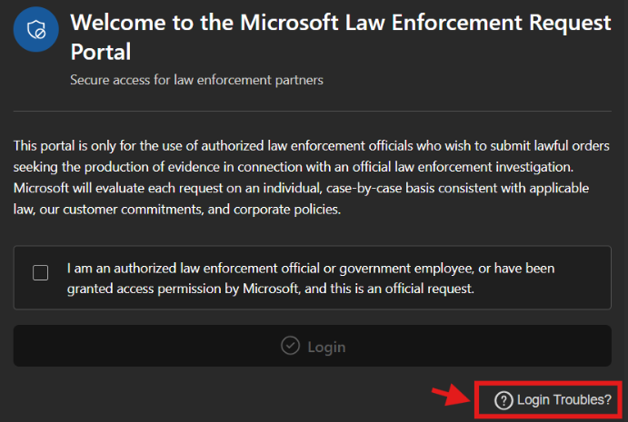Viewport: 628px width, 422px height.
Task: Click 'Secure access for law enforcement partners' subtitle
Action: tap(196, 80)
